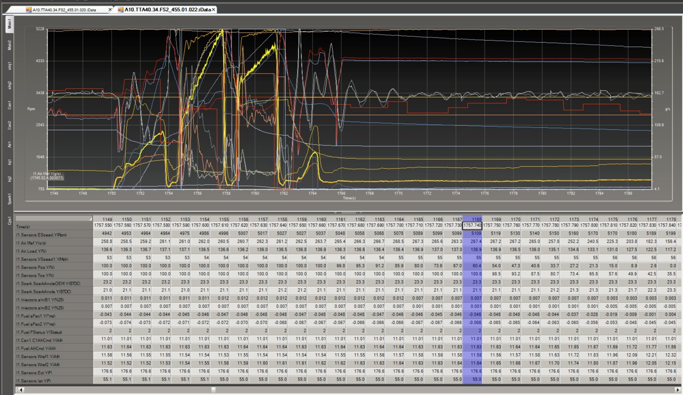Select the A10.TTA40.34.FS2_455.01.022.iData document tab
Viewport: 683px width, 395px height.
(x=168, y=10)
